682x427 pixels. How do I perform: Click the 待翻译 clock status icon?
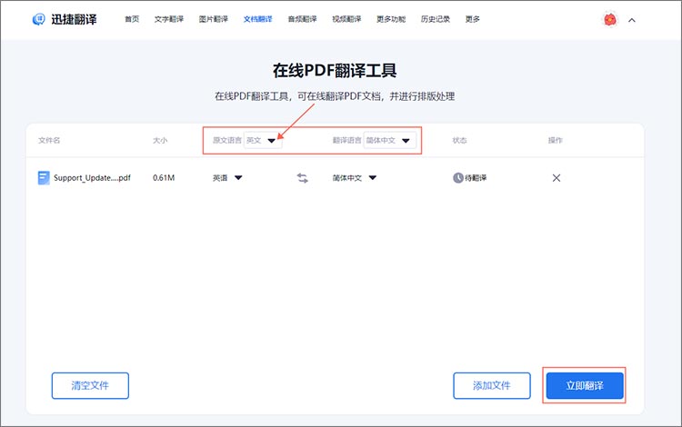click(458, 178)
